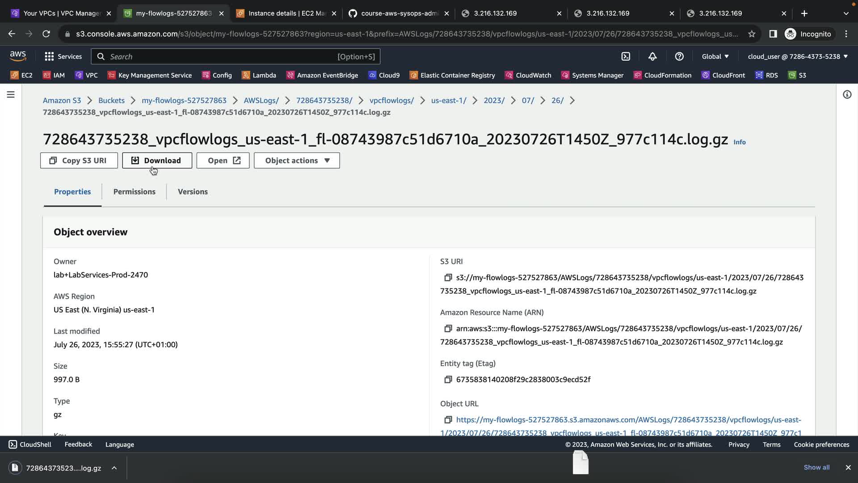Screen dimensions: 858x483
Task: Toggle the browser side panel icon
Action: [x=773, y=34]
